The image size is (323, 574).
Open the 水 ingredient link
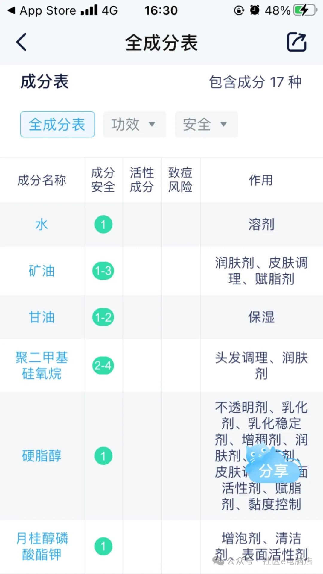(42, 225)
